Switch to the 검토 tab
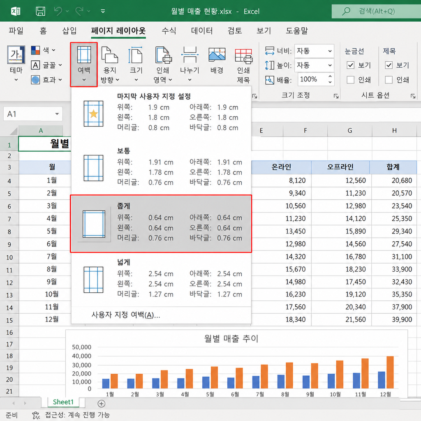The height and width of the screenshot is (421, 421). tap(235, 30)
